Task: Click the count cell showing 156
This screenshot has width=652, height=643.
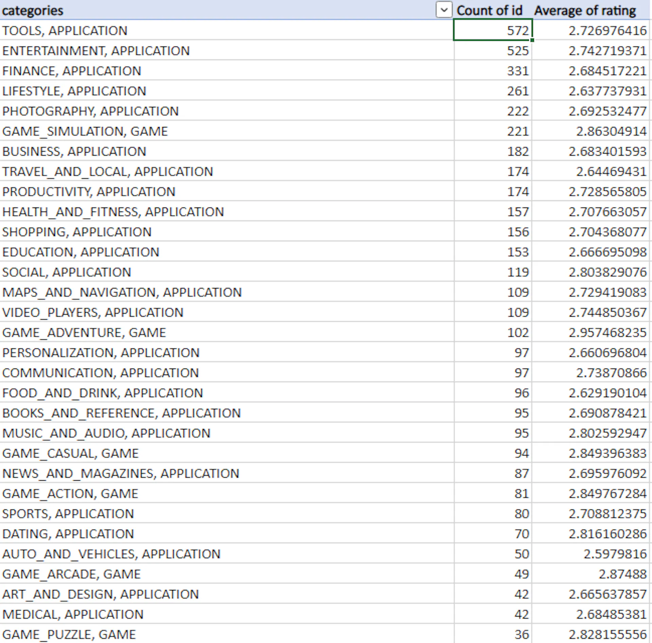Action: (493, 232)
